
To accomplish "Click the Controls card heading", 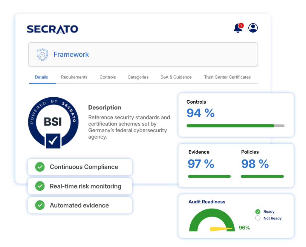I will [196, 102].
